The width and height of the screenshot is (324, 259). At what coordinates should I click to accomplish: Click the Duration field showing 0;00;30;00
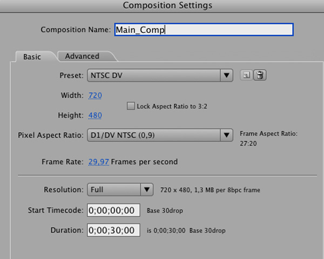click(x=113, y=230)
